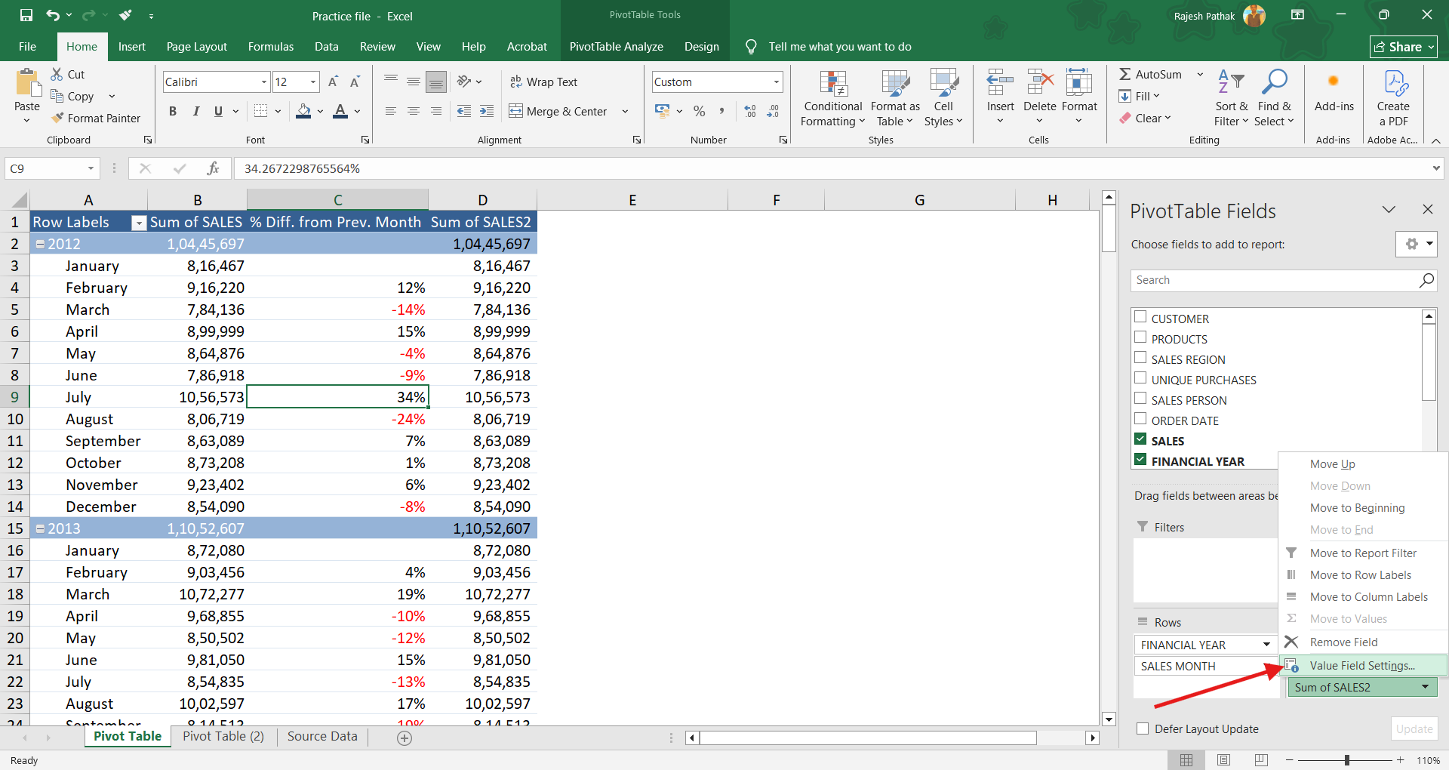Switch to the Source Data sheet

pyautogui.click(x=322, y=737)
